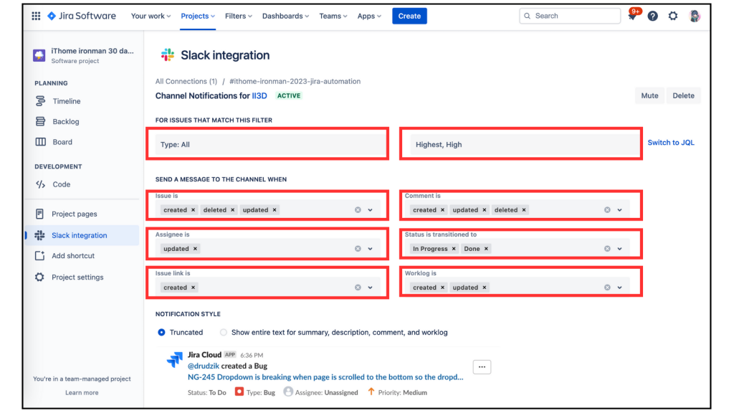This screenshot has width=734, height=413.
Task: Expand the Assignee is dropdown arrow
Action: coord(371,249)
